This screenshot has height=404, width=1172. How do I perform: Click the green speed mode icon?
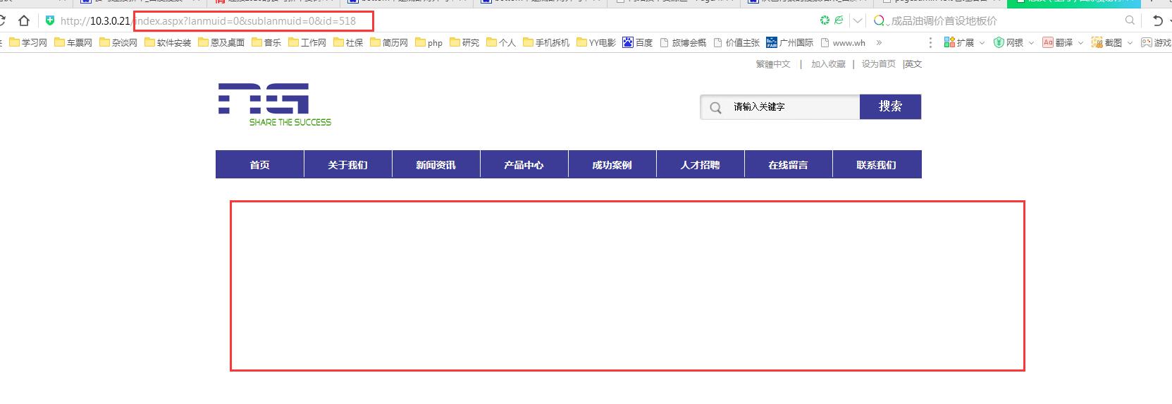pos(825,21)
